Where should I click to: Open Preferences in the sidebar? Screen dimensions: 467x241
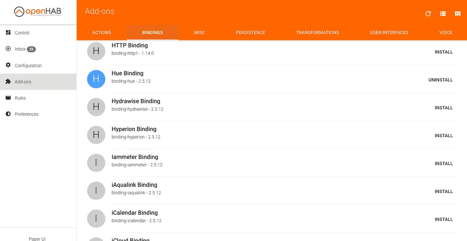point(26,114)
